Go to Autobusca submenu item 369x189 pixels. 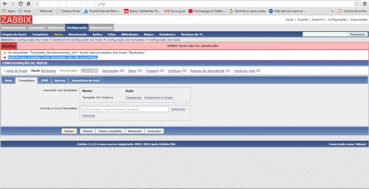point(167,35)
